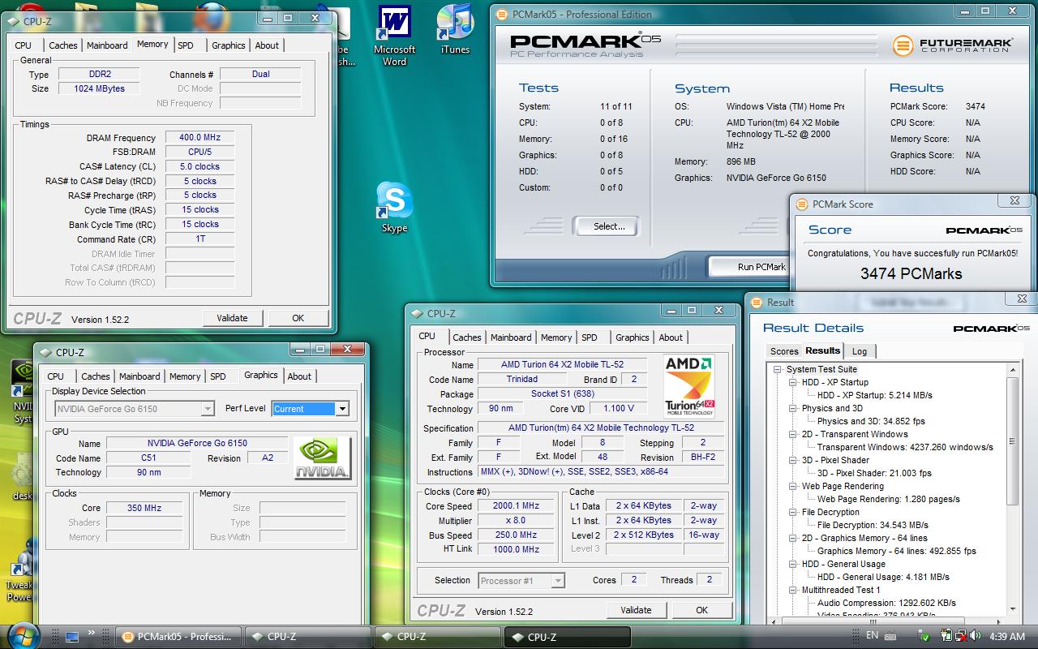
Task: Click the Result Details vertical scrollbar thumb
Action: pyautogui.click(x=1013, y=441)
